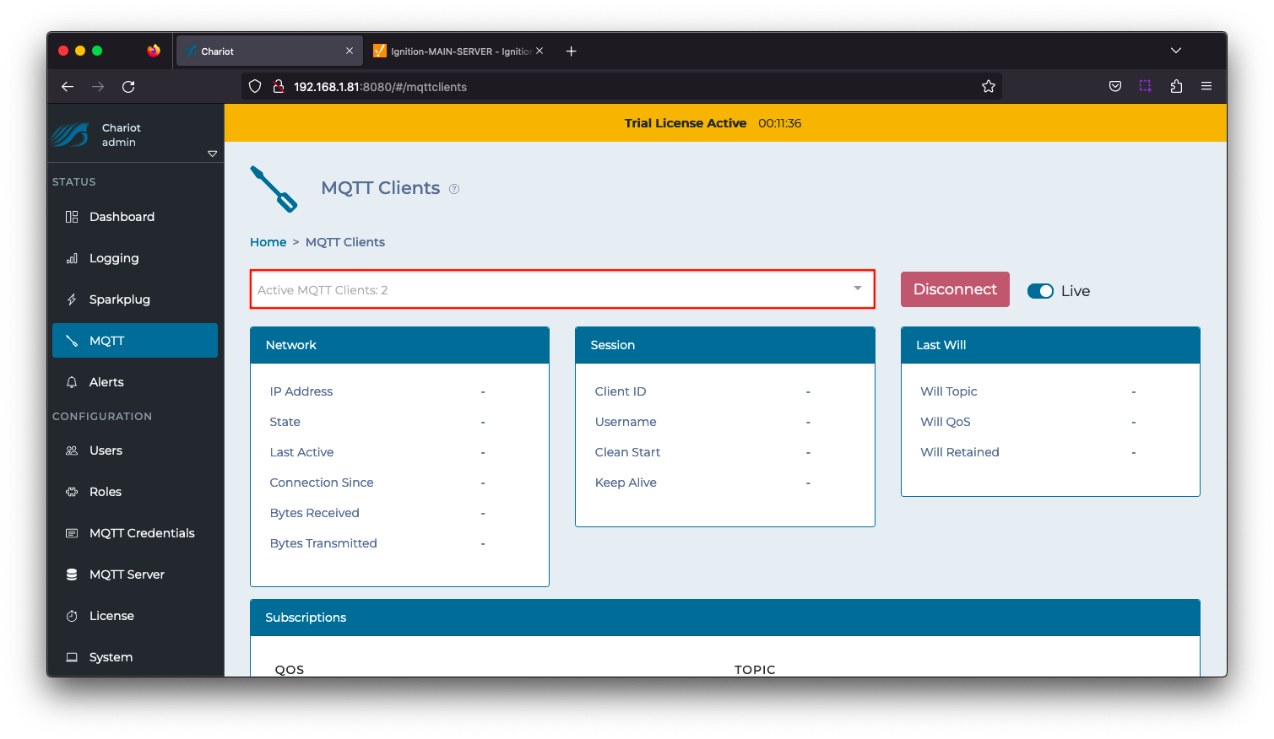The image size is (1274, 739).
Task: Click the browser Forward arrow
Action: (x=98, y=86)
